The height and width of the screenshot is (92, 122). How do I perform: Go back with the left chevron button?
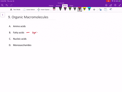tap(3, 15)
